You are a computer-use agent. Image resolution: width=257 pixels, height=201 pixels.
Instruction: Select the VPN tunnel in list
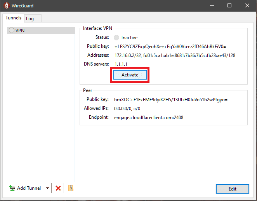click(41, 31)
